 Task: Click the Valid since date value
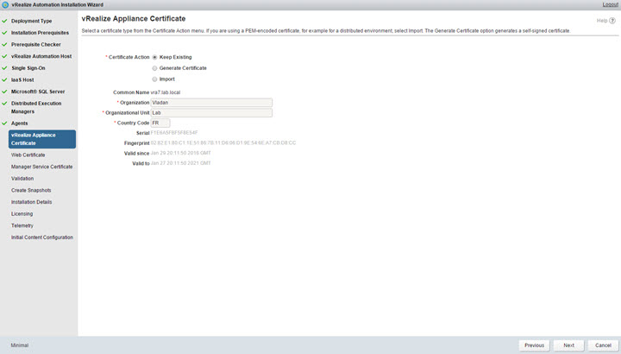181,153
